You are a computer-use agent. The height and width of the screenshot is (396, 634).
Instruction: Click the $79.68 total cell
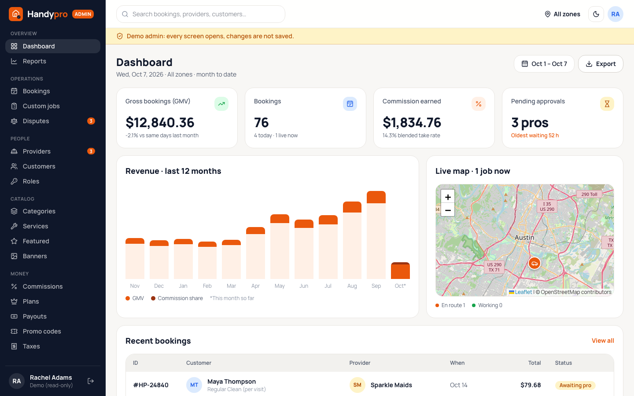(x=531, y=385)
